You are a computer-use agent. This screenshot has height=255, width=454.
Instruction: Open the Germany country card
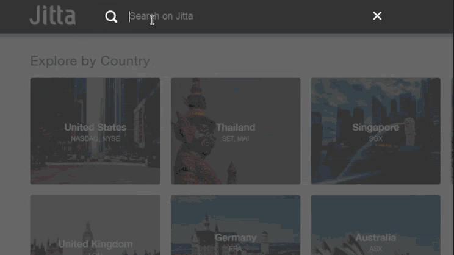236,225
